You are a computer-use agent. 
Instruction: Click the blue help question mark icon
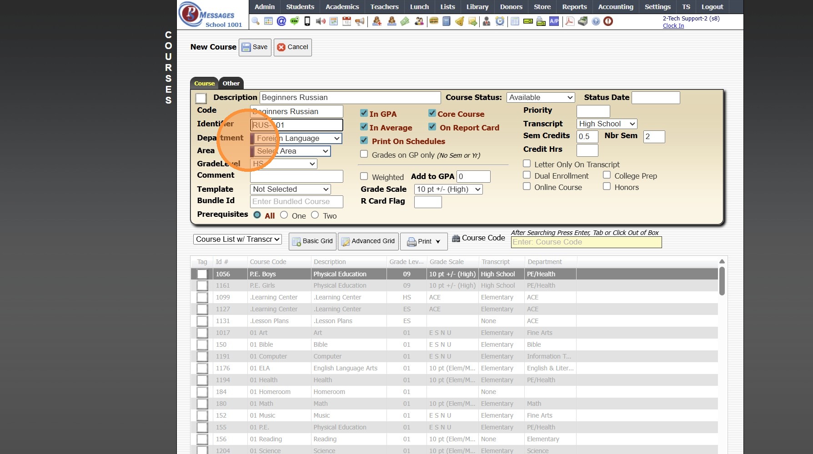[596, 21]
